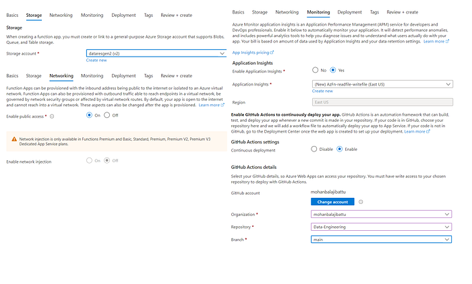Open Storage tab in top-left panel
Viewport: 472px width, 284px height.
pyautogui.click(x=34, y=15)
